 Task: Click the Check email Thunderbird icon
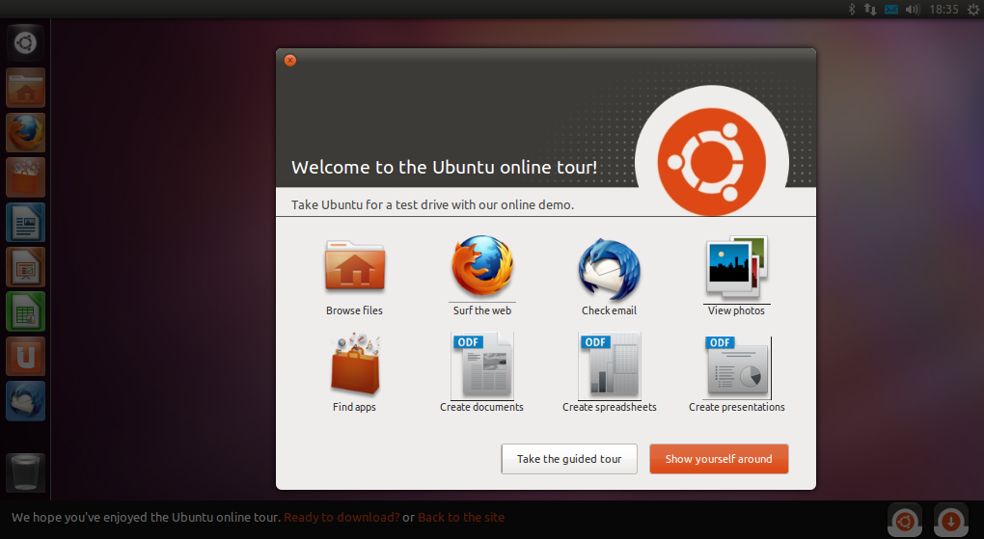click(x=609, y=269)
